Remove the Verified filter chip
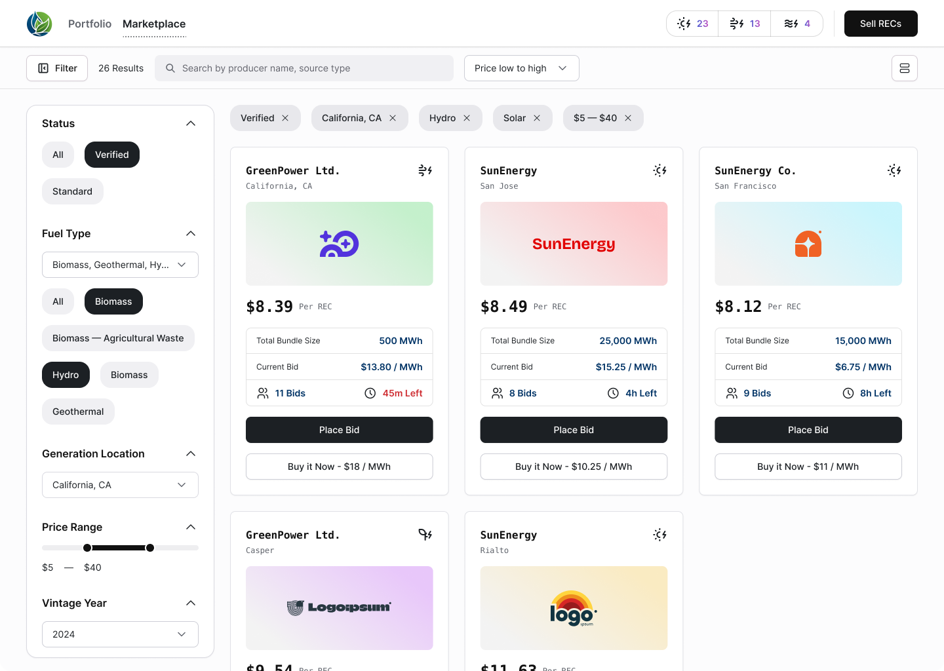 click(x=285, y=118)
